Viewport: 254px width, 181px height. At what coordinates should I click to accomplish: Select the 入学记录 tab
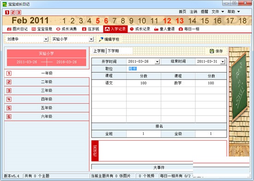[x=115, y=29]
